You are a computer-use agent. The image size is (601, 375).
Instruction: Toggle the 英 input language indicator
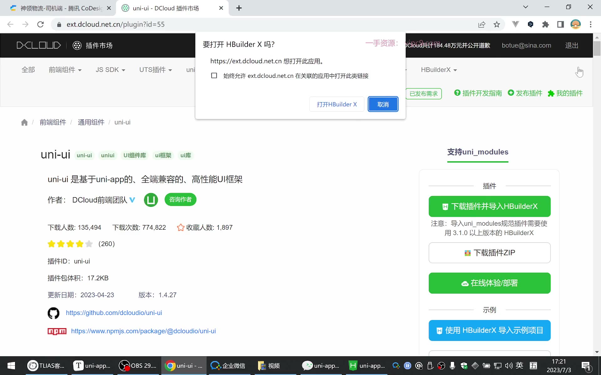pos(520,365)
